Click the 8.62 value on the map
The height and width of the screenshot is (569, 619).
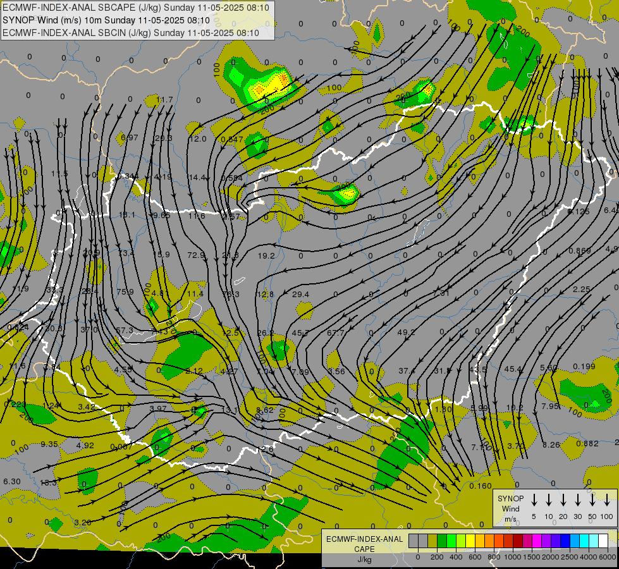tap(264, 410)
